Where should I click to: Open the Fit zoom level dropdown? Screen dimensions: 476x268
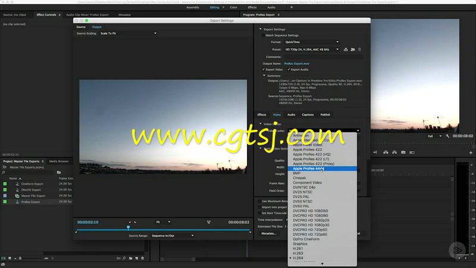tap(163, 222)
